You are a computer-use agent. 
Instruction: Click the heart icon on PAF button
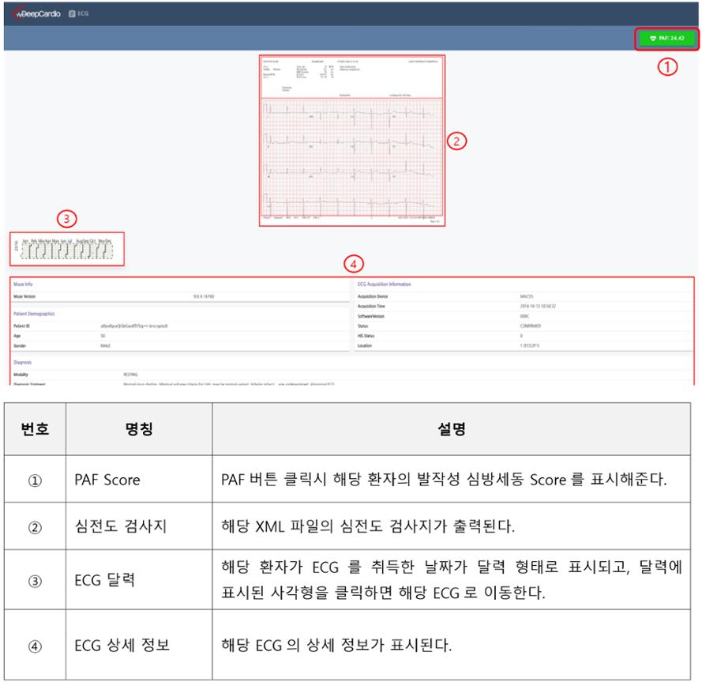coord(652,39)
